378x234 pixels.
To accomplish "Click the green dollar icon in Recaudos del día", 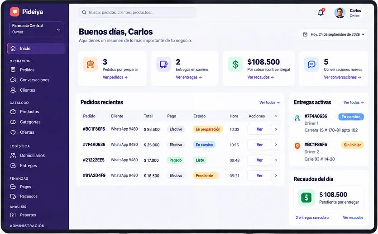I will click(306, 198).
